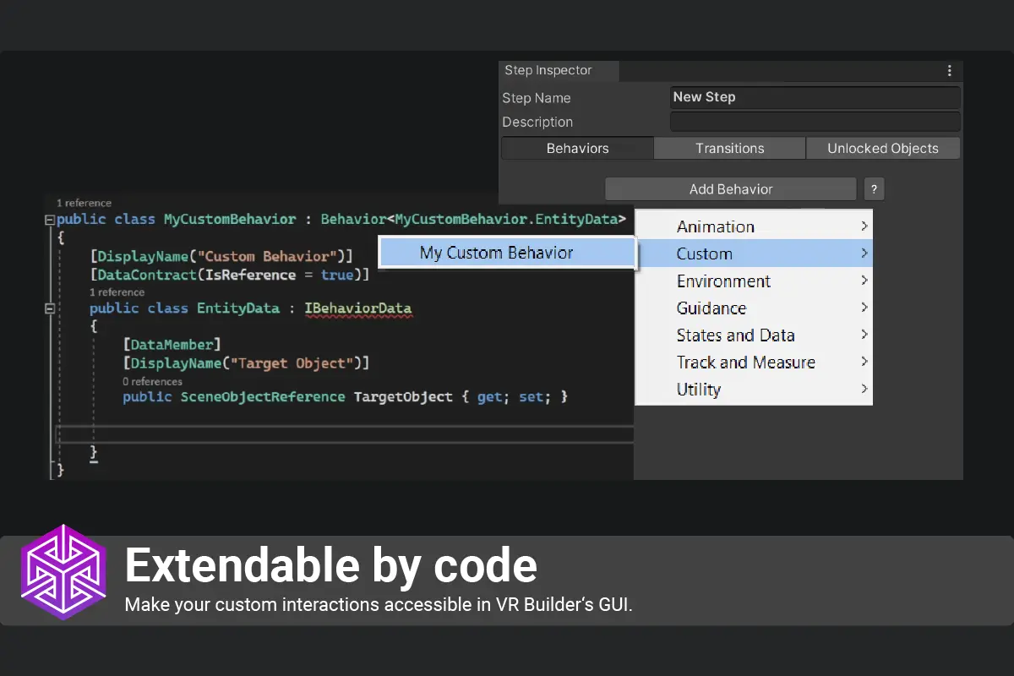Click the VR Builder cube logo
The width and height of the screenshot is (1014, 676).
click(x=63, y=572)
